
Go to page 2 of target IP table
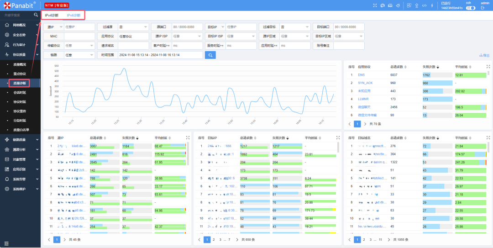click(214, 239)
